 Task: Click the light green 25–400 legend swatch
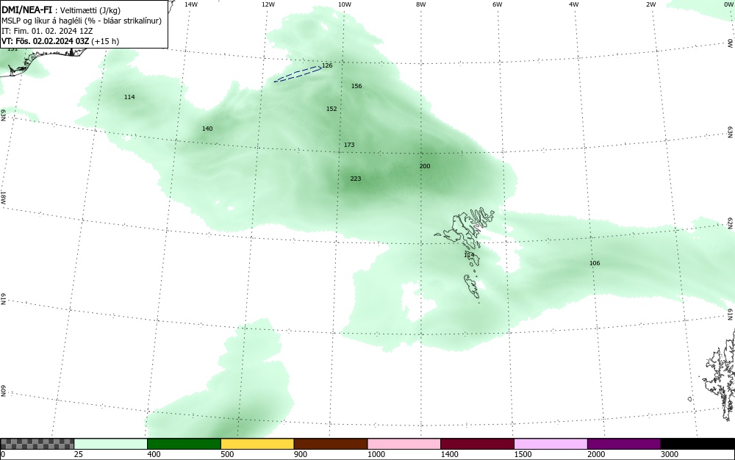point(111,444)
